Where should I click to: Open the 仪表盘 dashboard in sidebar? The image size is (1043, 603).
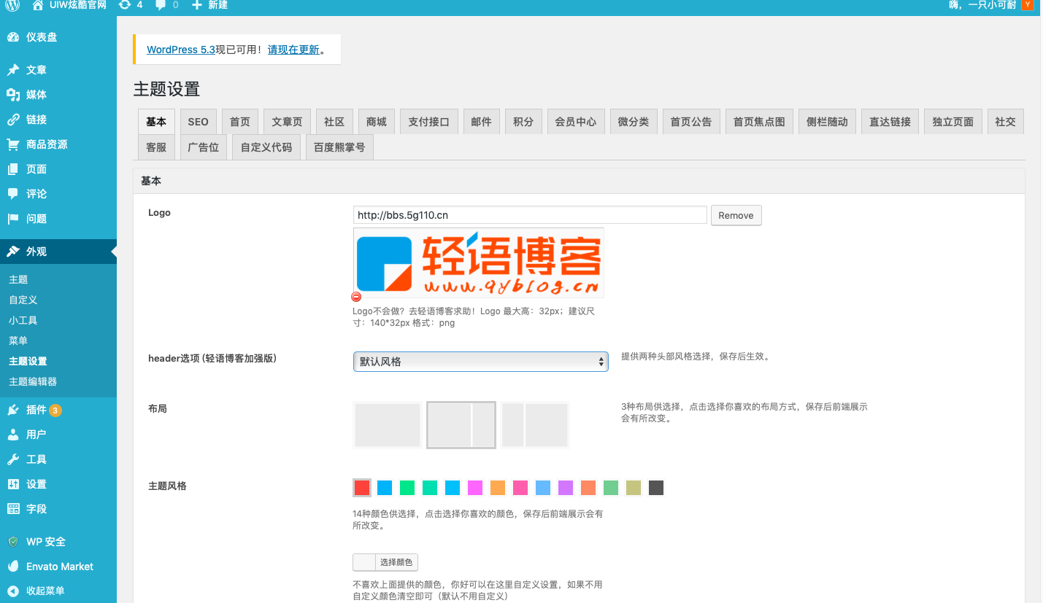(41, 37)
